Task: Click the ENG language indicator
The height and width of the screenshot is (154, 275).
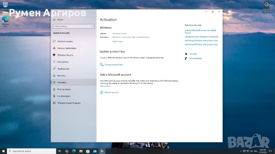Action: (256, 151)
